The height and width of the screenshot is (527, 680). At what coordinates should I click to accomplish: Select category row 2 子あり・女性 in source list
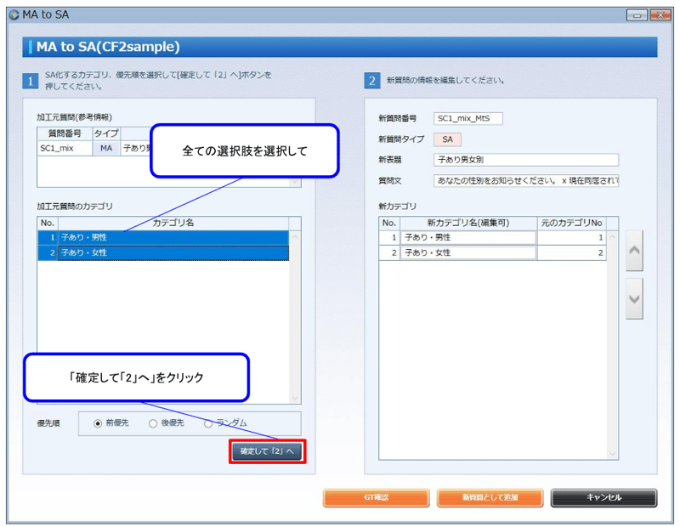170,252
